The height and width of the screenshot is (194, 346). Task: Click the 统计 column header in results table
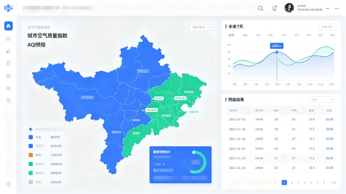pos(276,111)
